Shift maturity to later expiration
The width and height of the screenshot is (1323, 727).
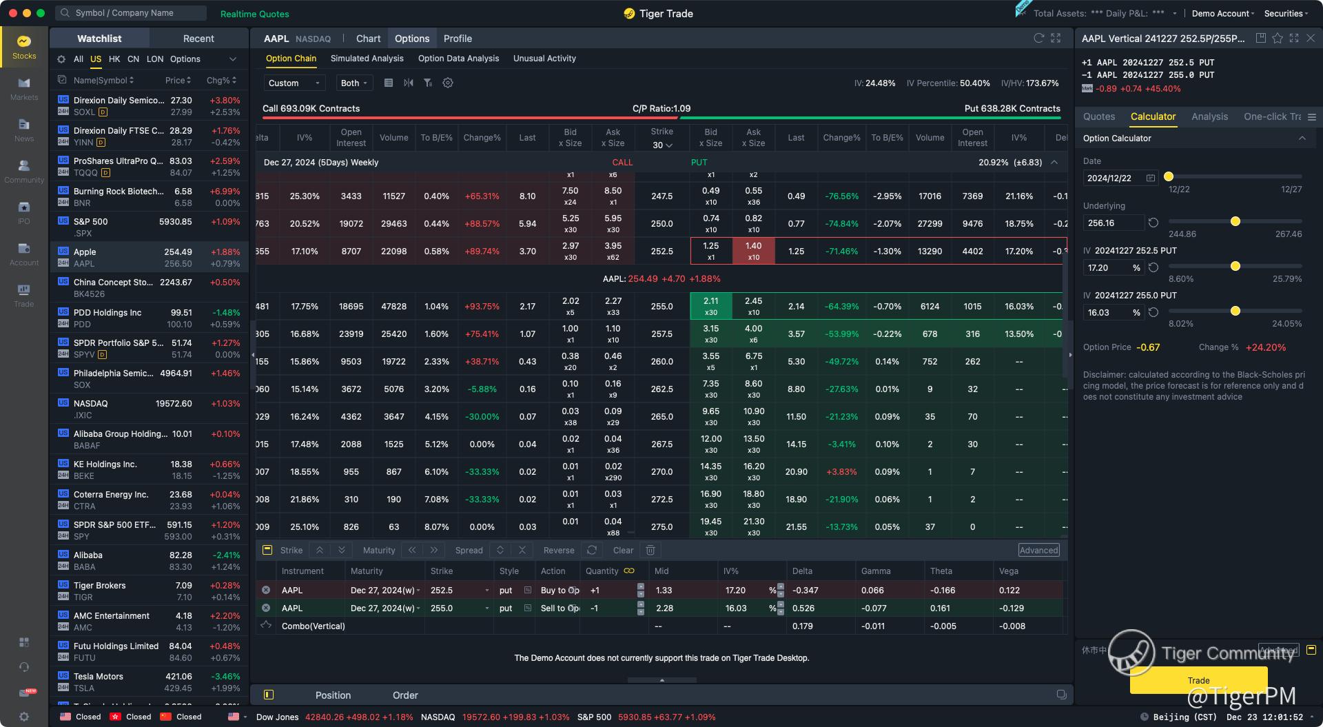click(433, 550)
